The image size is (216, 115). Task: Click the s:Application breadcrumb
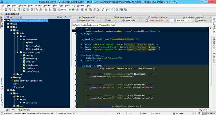point(80,25)
